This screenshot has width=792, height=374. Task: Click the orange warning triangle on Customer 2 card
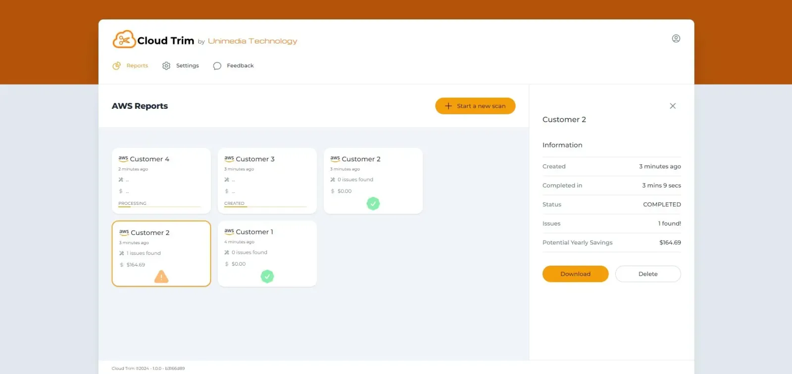coord(161,277)
